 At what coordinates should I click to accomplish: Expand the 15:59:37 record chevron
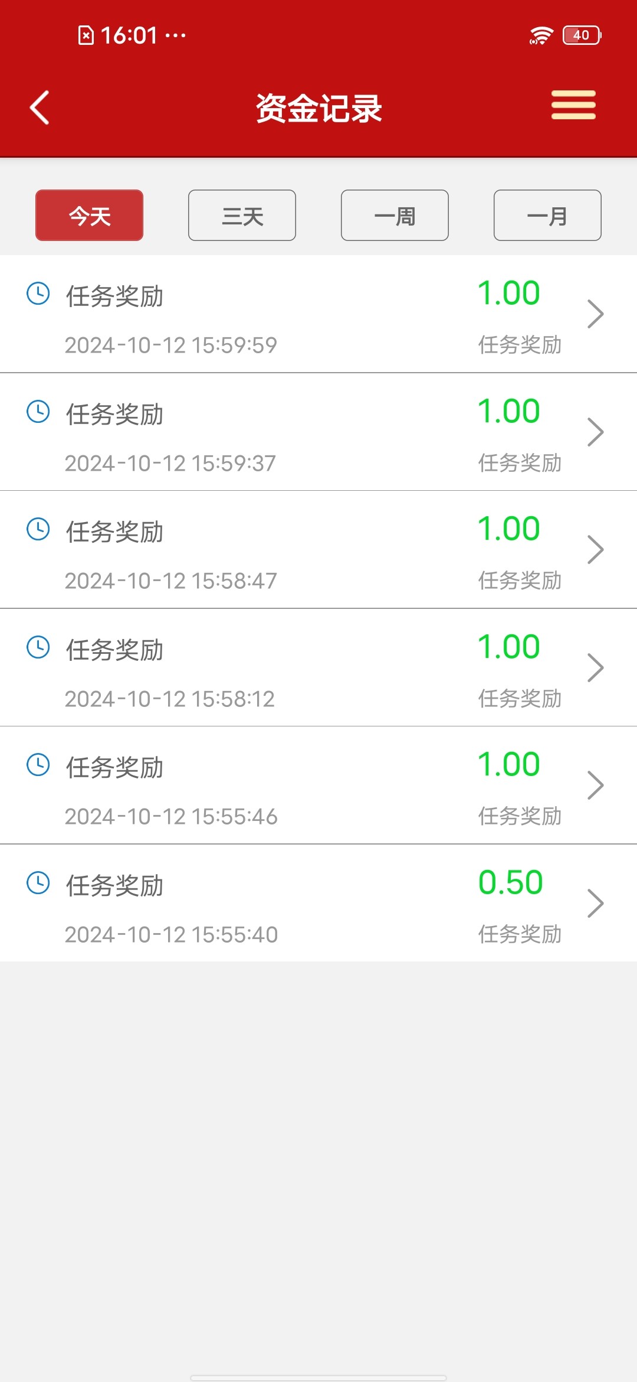595,432
